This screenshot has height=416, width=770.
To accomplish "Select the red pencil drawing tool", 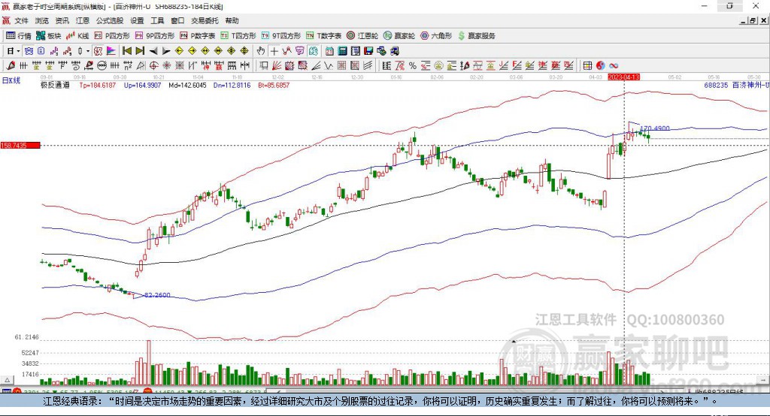I will tap(11, 66).
